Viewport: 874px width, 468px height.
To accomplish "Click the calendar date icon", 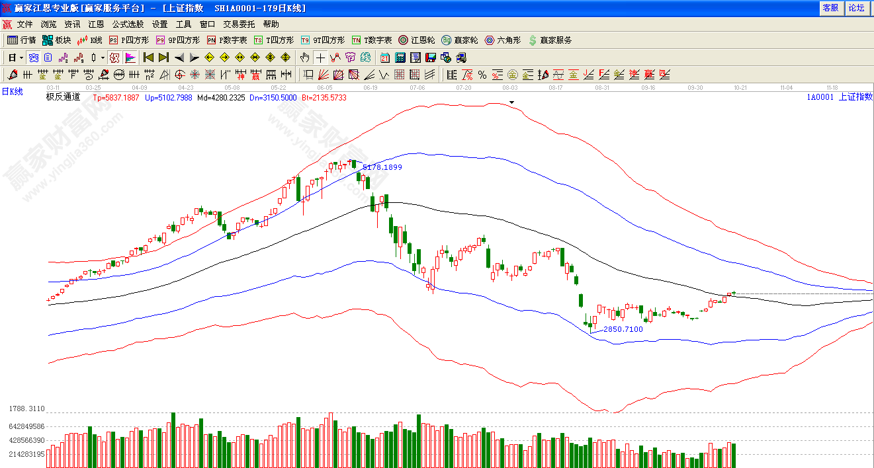I will coord(385,58).
